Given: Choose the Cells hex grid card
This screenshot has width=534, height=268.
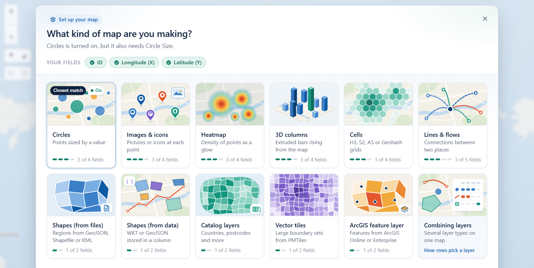Looking at the screenshot, I should coord(378,125).
